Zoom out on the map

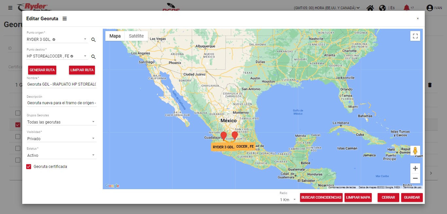tap(415, 178)
